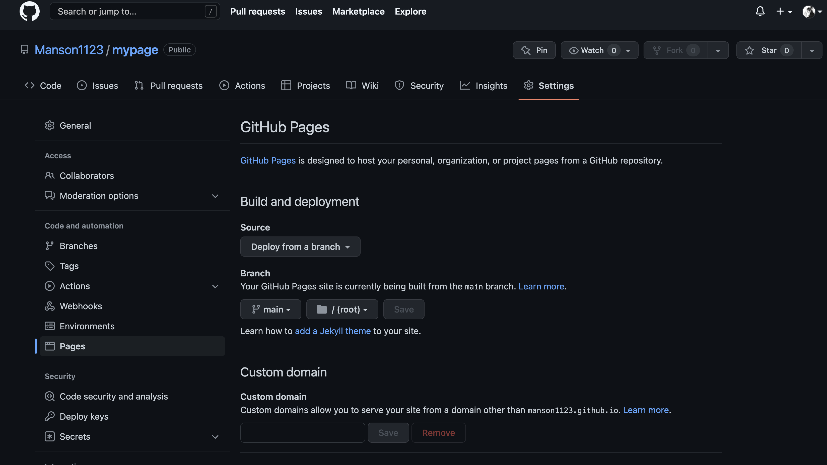The image size is (827, 465).
Task: Star the mypage repository
Action: coord(769,50)
